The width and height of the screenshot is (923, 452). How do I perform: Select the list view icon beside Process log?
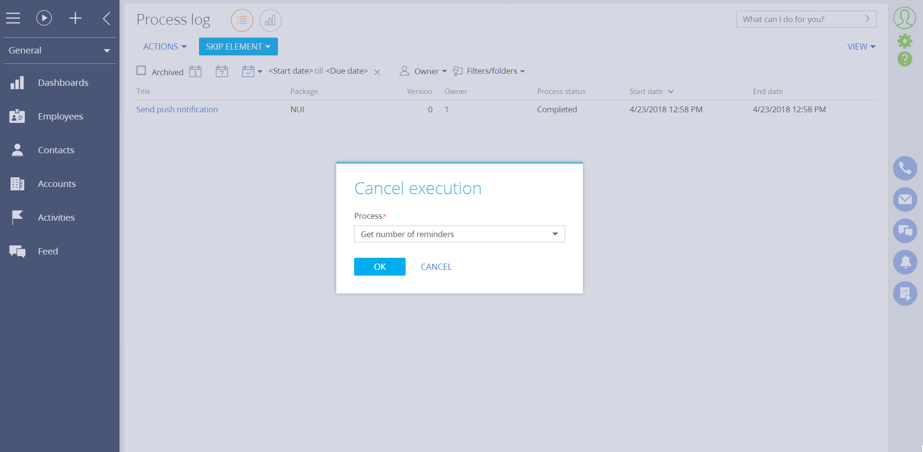242,20
